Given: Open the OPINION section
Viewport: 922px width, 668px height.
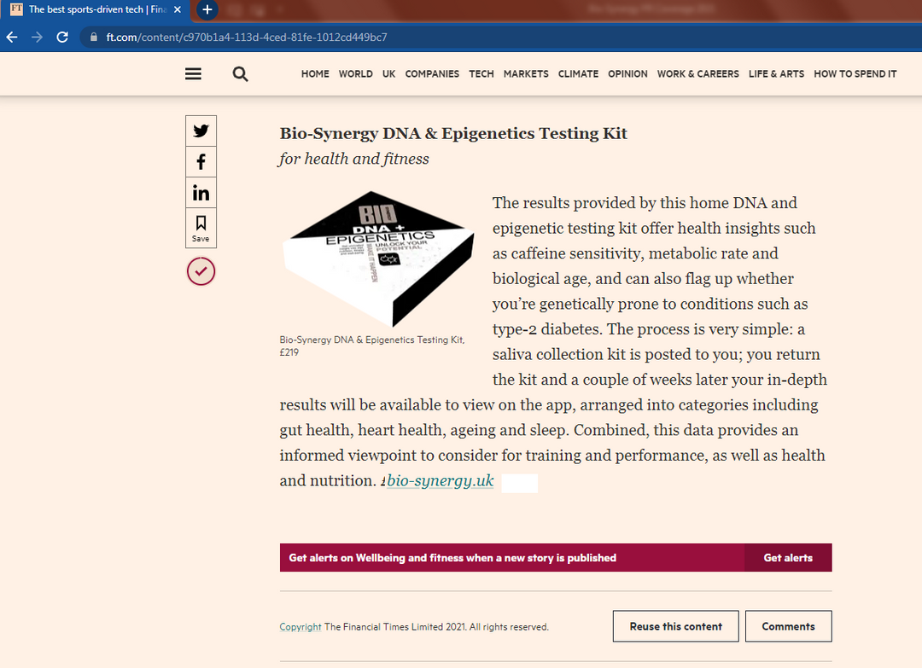Looking at the screenshot, I should pos(627,74).
